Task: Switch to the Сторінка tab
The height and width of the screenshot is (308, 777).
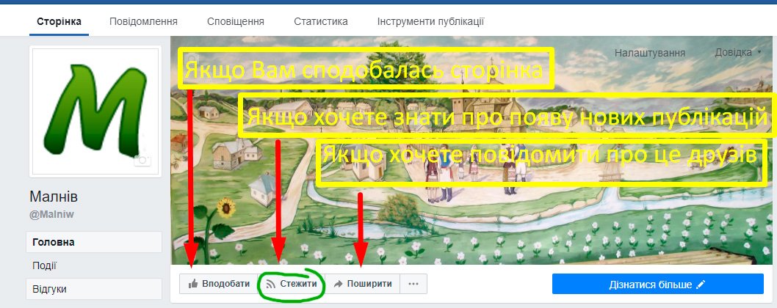Action: click(59, 21)
